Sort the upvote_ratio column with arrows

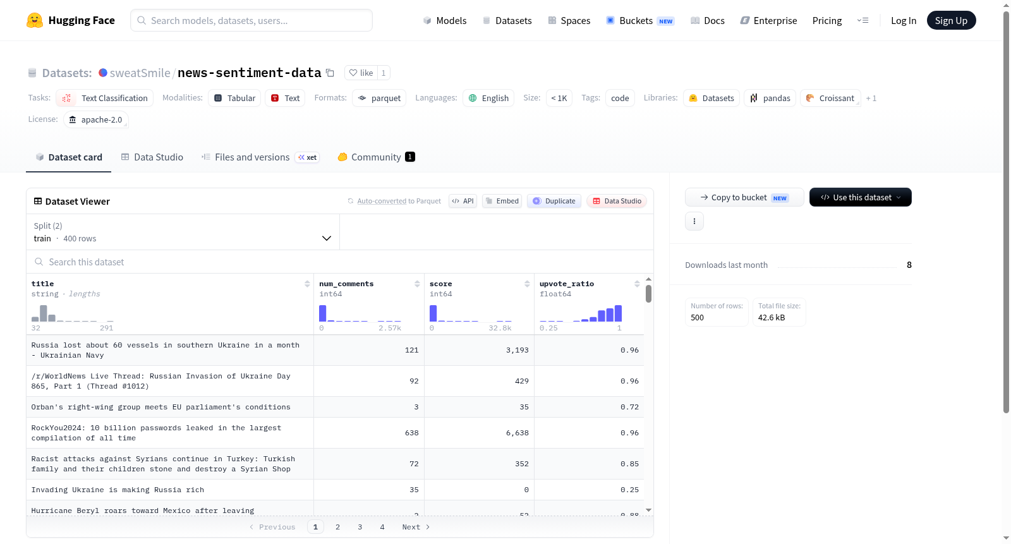(637, 284)
